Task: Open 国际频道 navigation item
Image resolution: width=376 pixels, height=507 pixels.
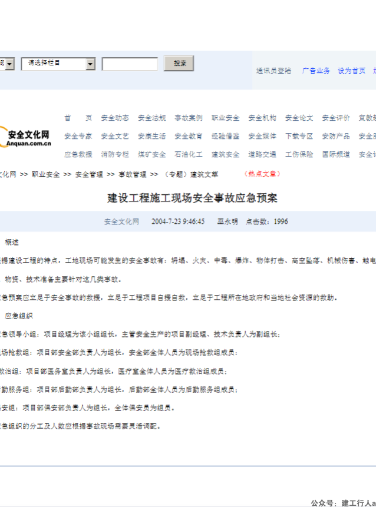Action: tap(336, 154)
